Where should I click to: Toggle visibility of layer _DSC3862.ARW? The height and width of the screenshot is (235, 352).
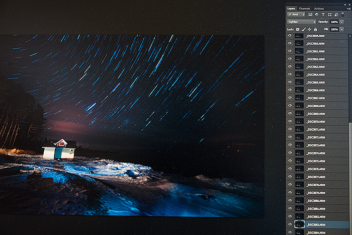[290, 59]
